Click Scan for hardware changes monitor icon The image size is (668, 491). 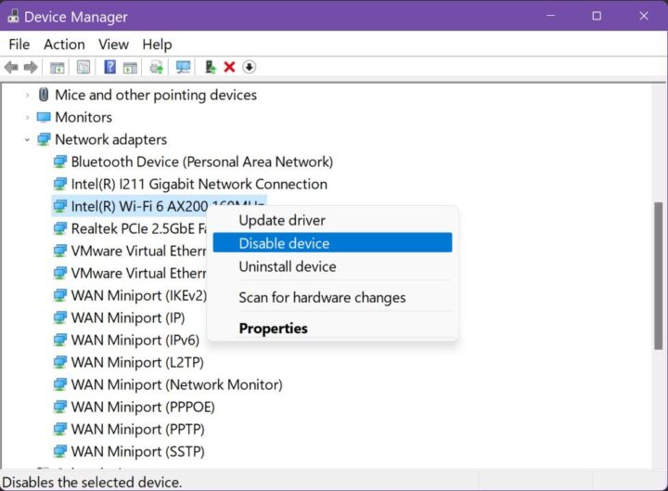pyautogui.click(x=183, y=67)
